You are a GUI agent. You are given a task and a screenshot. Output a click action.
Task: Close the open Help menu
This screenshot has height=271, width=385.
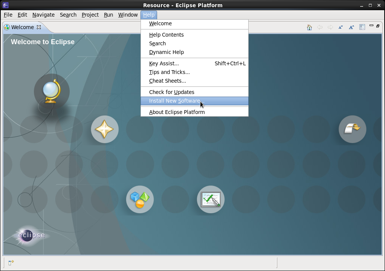[149, 15]
